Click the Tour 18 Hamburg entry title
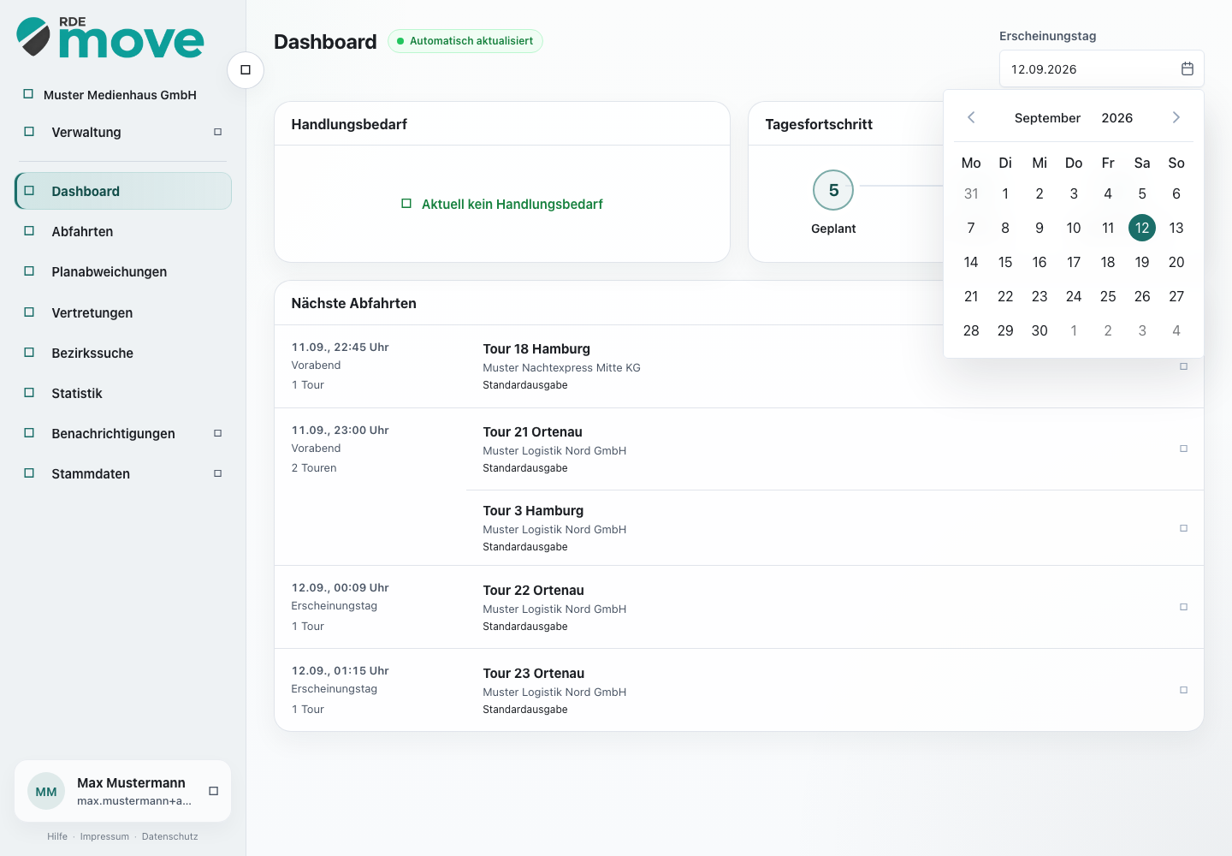 click(x=536, y=348)
